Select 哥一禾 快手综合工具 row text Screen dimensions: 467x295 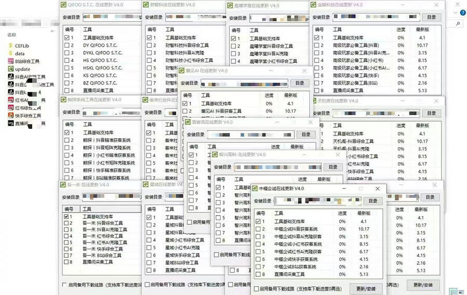[x=102, y=249]
